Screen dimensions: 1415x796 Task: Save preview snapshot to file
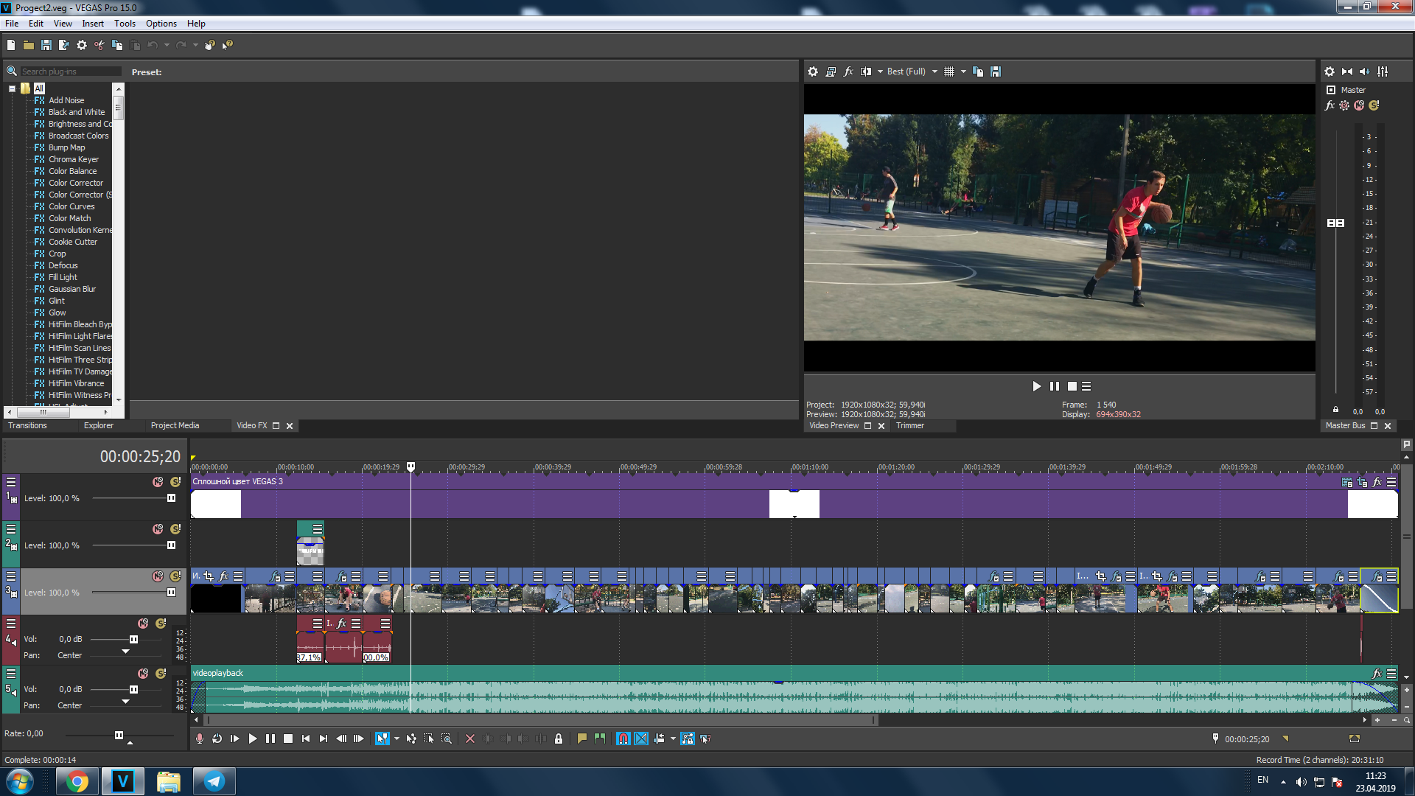coord(996,71)
